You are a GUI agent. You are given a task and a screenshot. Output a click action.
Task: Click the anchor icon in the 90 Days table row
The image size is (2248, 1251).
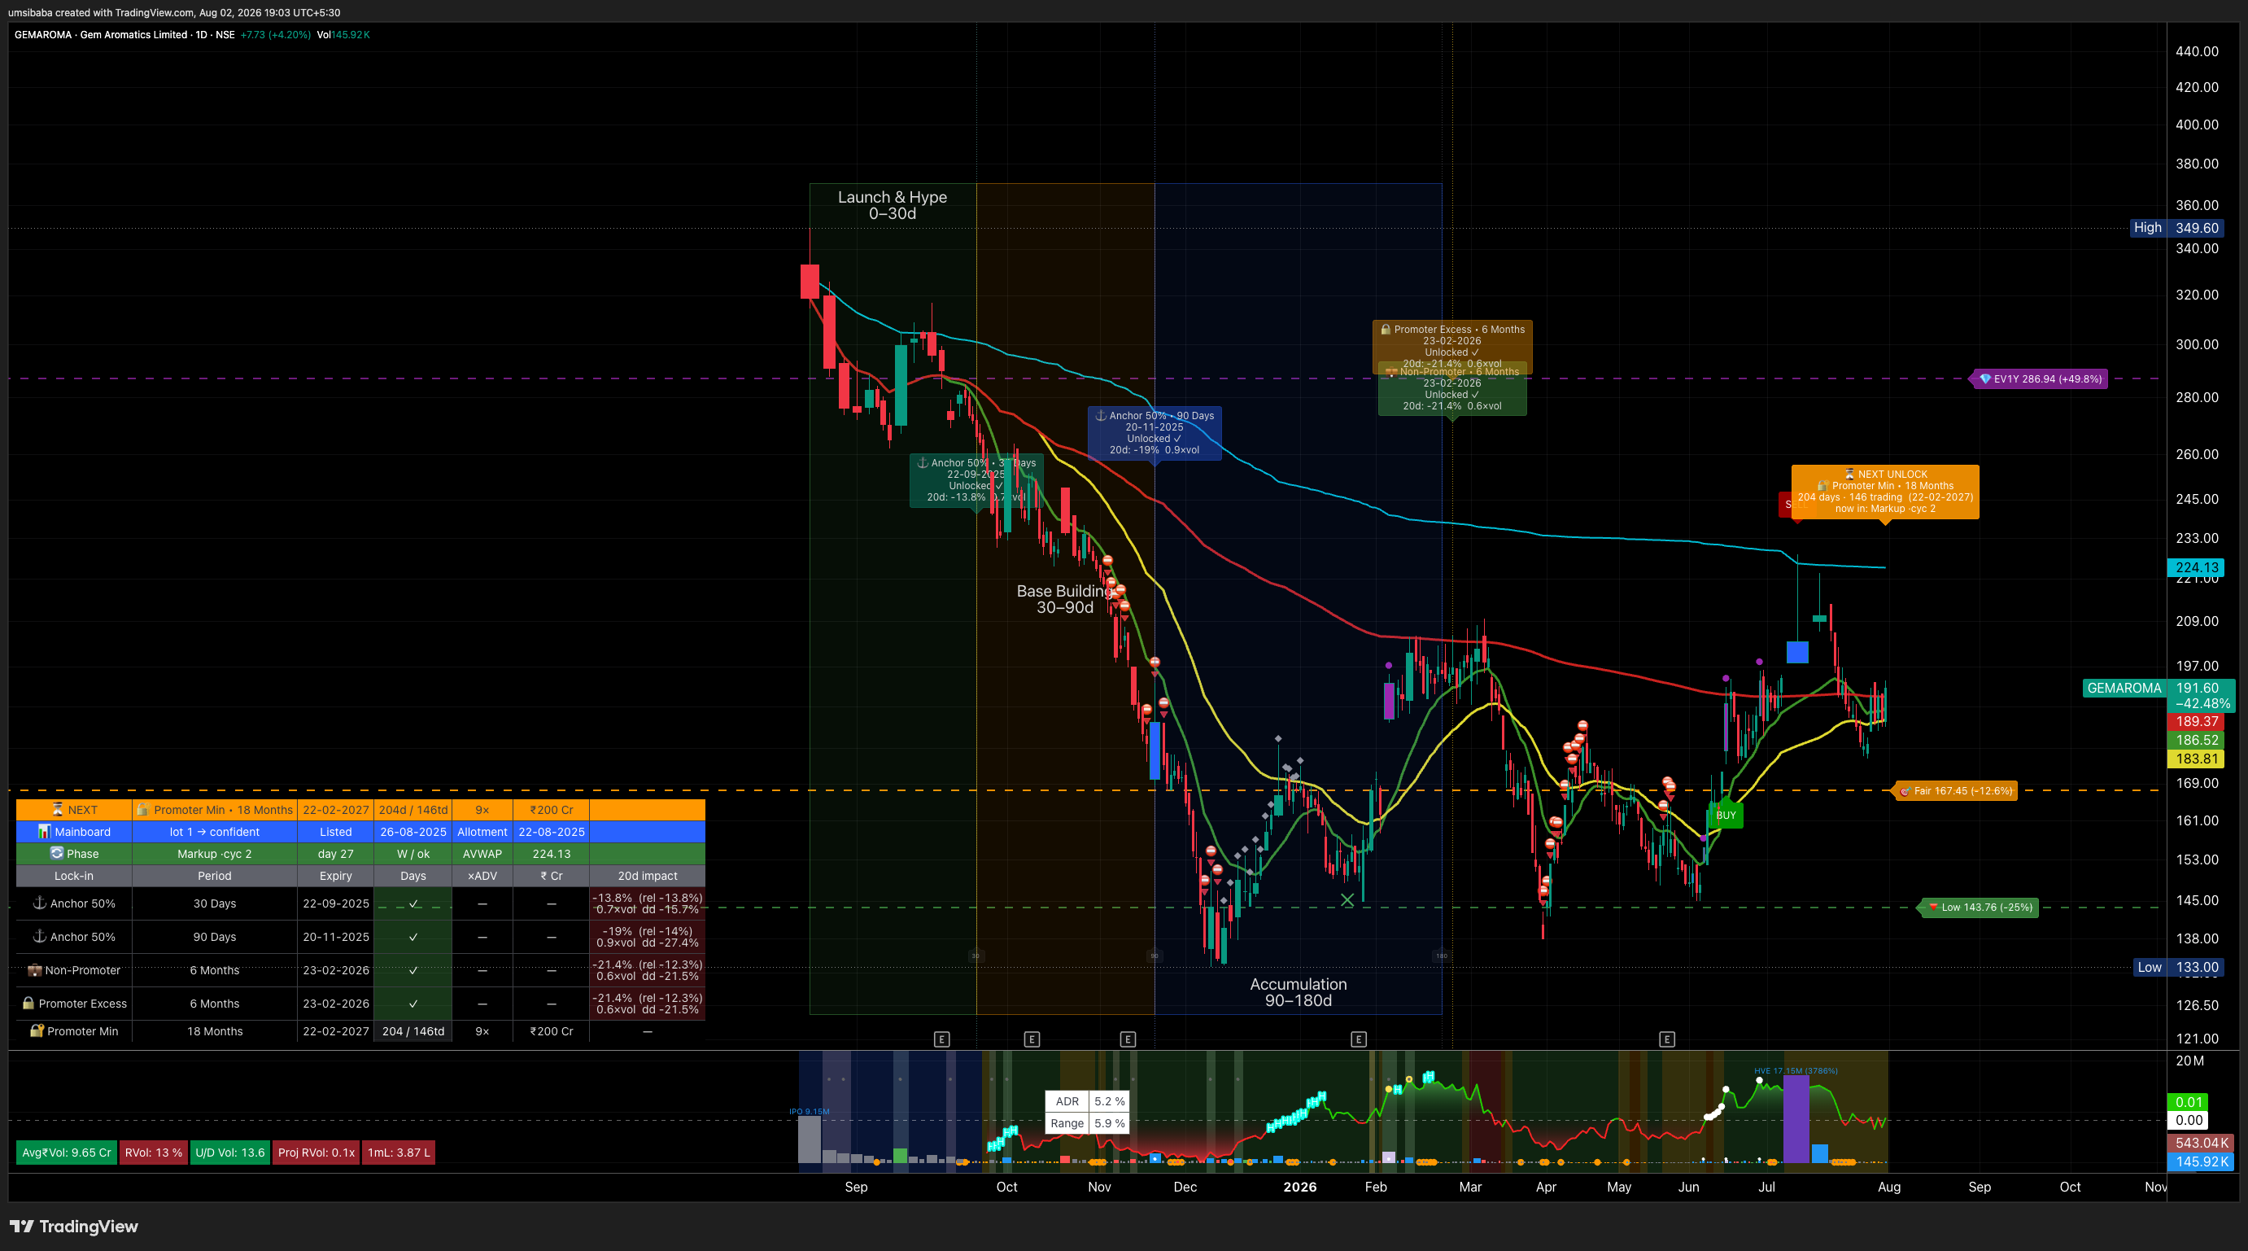[39, 936]
